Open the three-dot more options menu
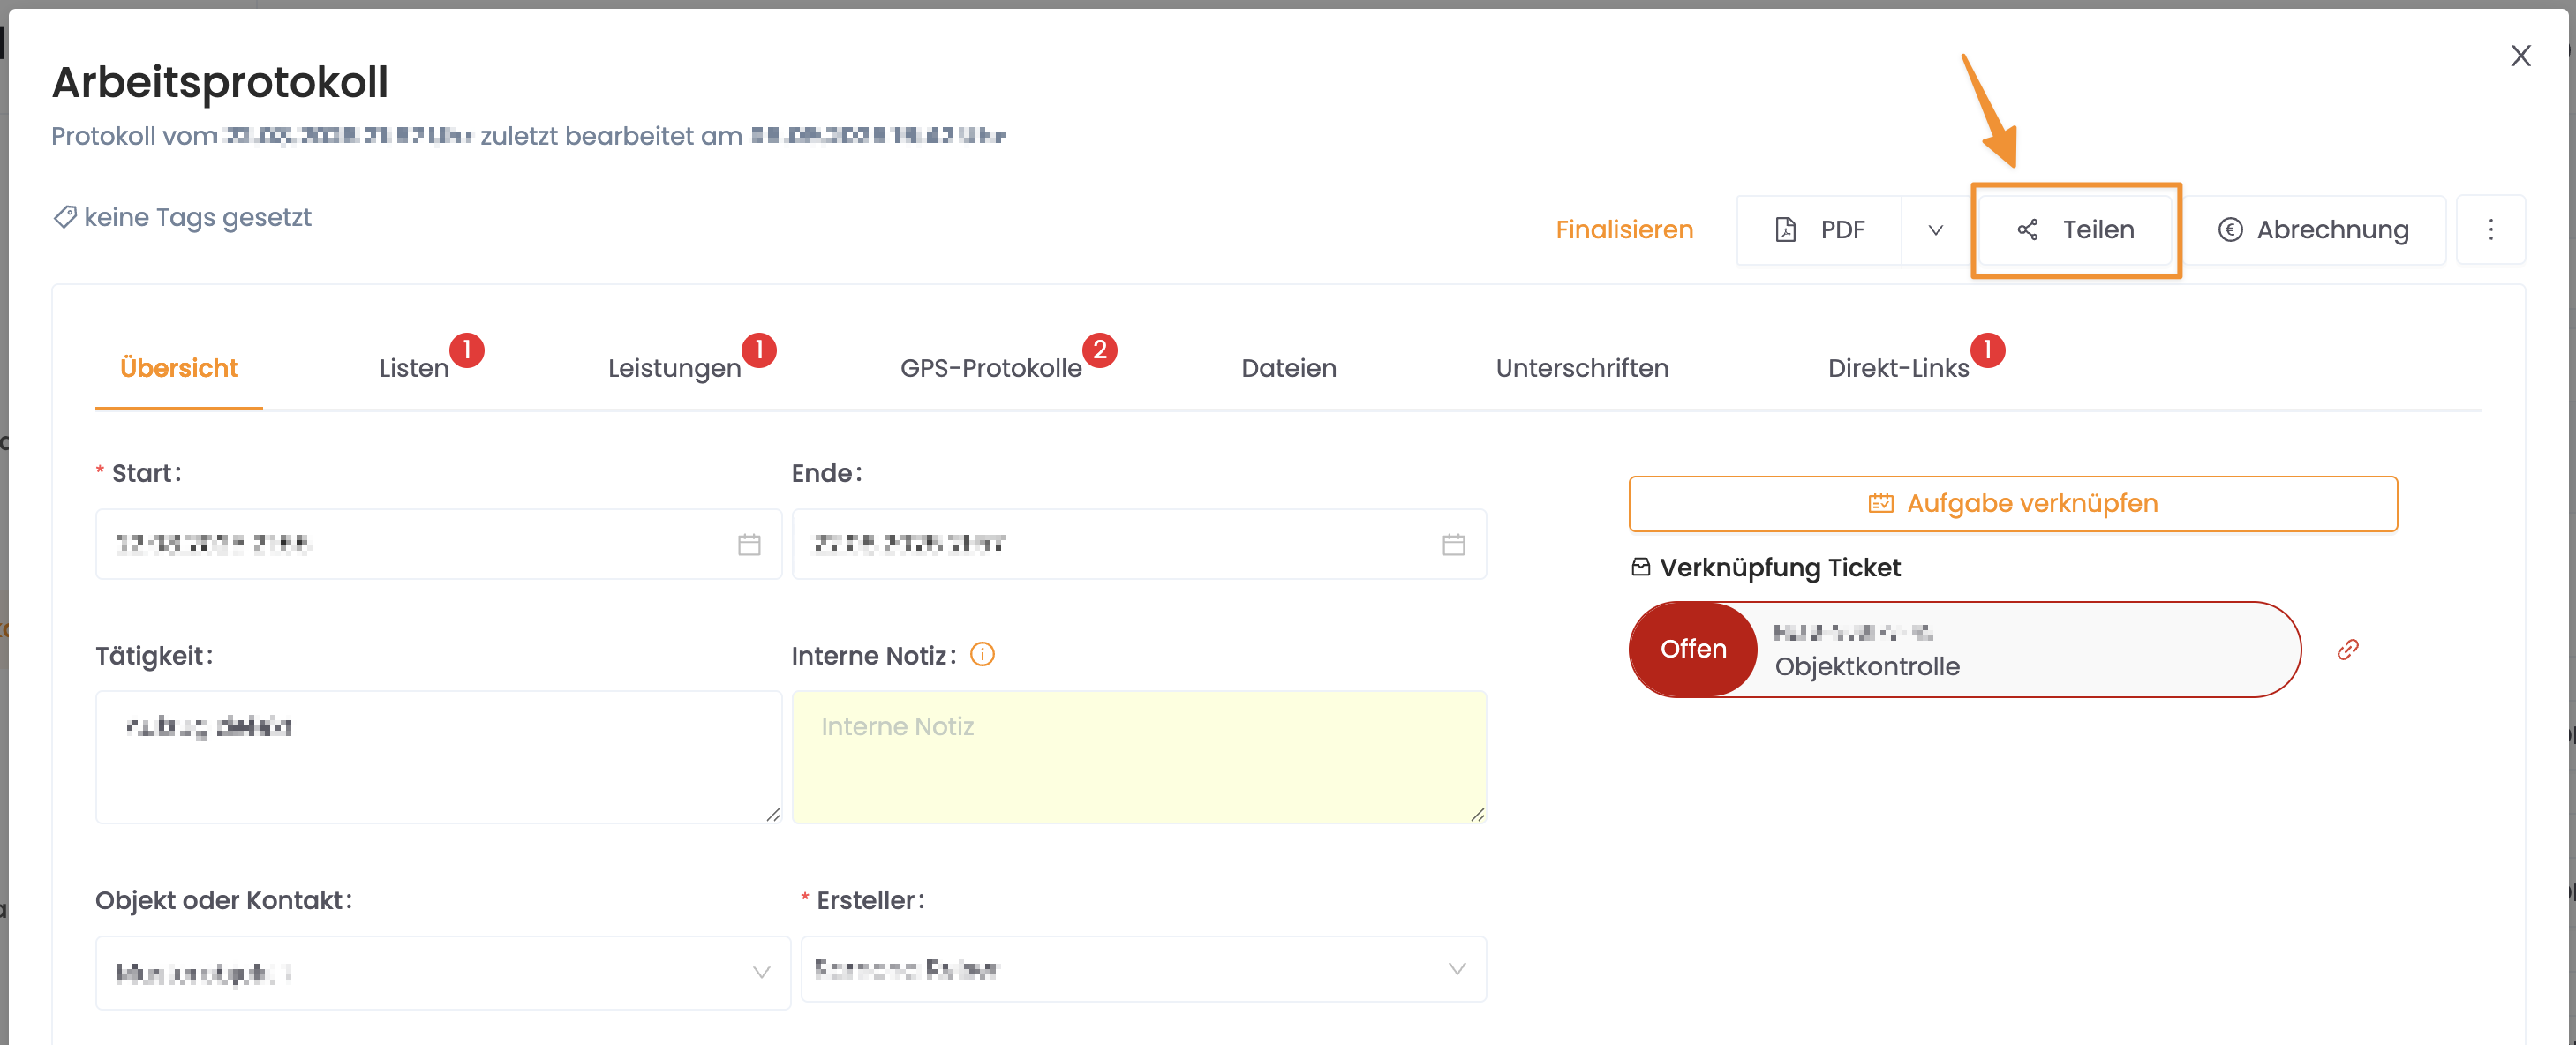This screenshot has height=1045, width=2576. pos(2490,230)
